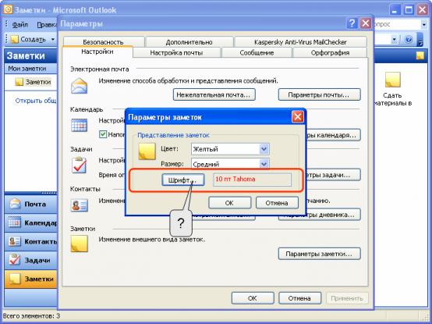
Task: Open Контакты in the navigation pane
Action: [30, 241]
